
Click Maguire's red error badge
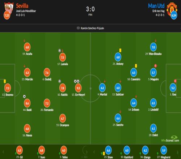155,66
